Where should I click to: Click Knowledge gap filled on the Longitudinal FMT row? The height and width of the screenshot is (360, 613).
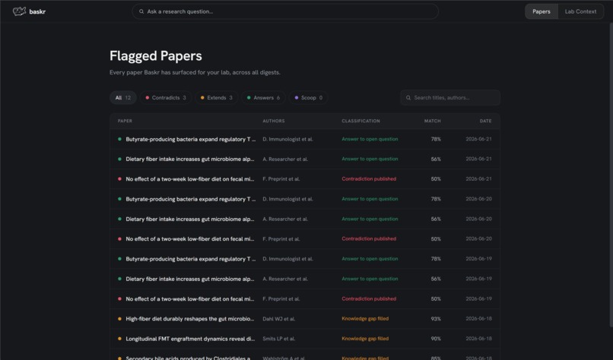click(x=365, y=339)
